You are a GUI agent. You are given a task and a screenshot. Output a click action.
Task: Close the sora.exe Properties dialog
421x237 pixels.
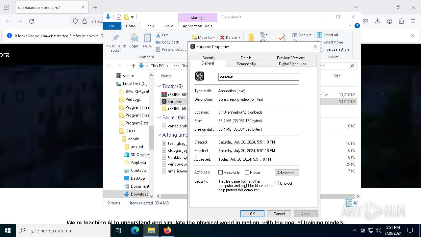point(315,46)
